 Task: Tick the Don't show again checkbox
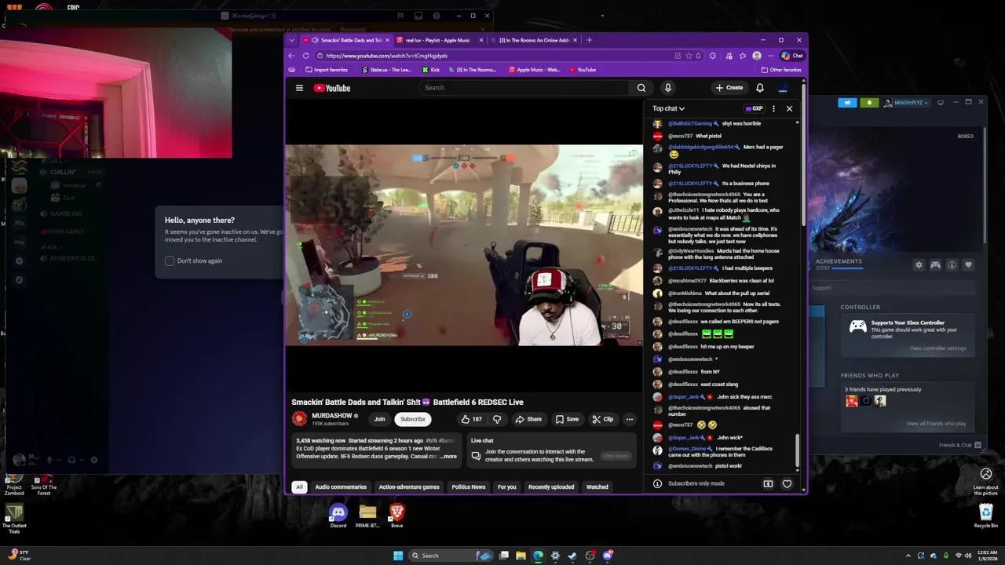click(170, 261)
